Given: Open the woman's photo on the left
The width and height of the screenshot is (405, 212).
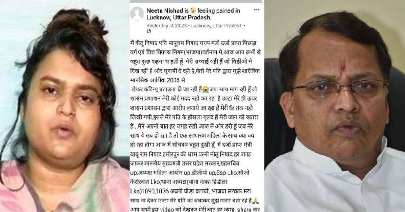Looking at the screenshot, I should pyautogui.click(x=64, y=106).
